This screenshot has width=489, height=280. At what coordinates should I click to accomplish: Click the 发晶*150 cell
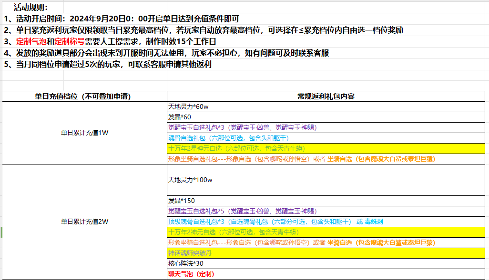pyautogui.click(x=182, y=201)
